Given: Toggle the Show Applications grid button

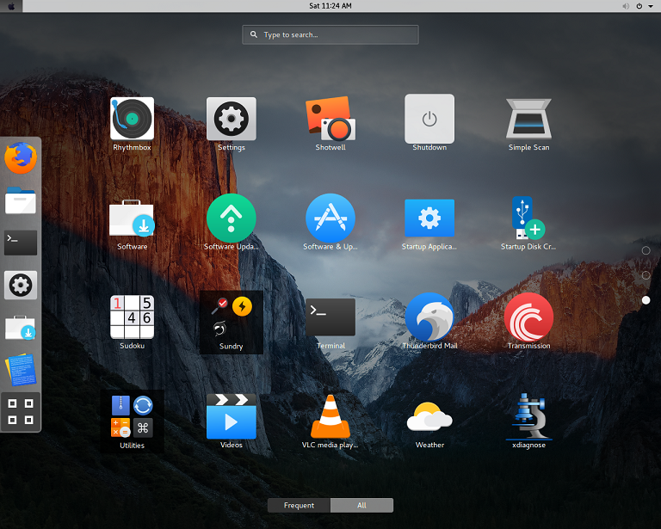Looking at the screenshot, I should pyautogui.click(x=21, y=411).
